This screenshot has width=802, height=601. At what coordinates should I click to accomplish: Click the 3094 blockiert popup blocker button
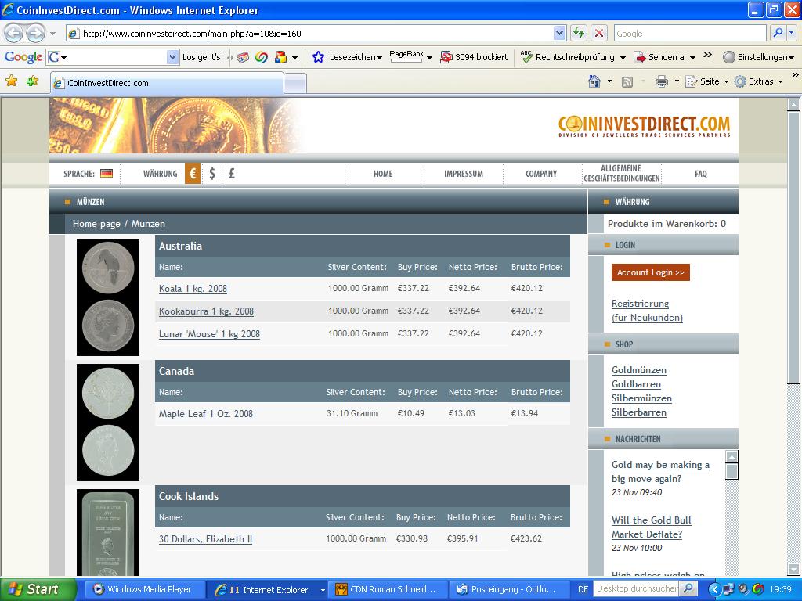[x=474, y=57]
